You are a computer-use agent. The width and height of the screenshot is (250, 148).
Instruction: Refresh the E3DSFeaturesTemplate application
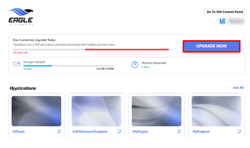click(x=119, y=131)
